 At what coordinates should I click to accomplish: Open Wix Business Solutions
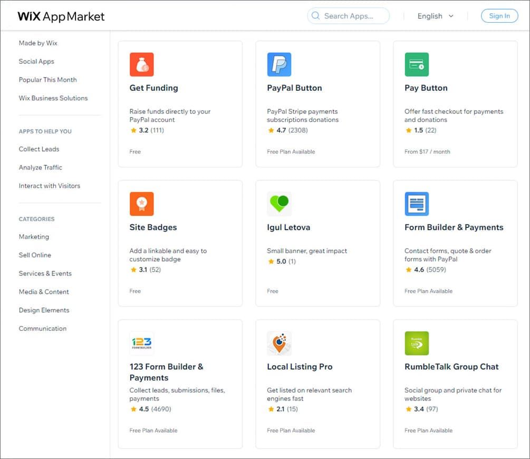53,98
